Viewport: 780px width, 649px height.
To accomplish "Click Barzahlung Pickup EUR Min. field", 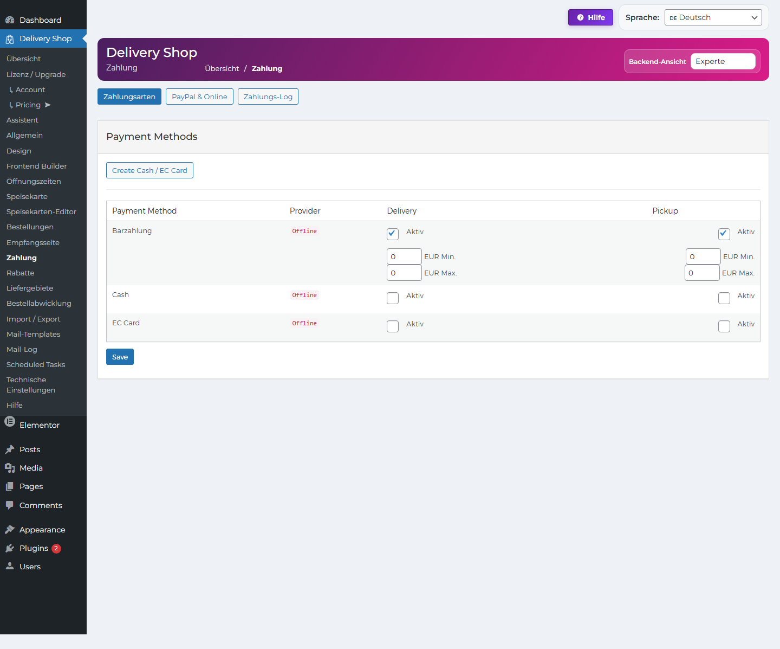I will coord(703,256).
